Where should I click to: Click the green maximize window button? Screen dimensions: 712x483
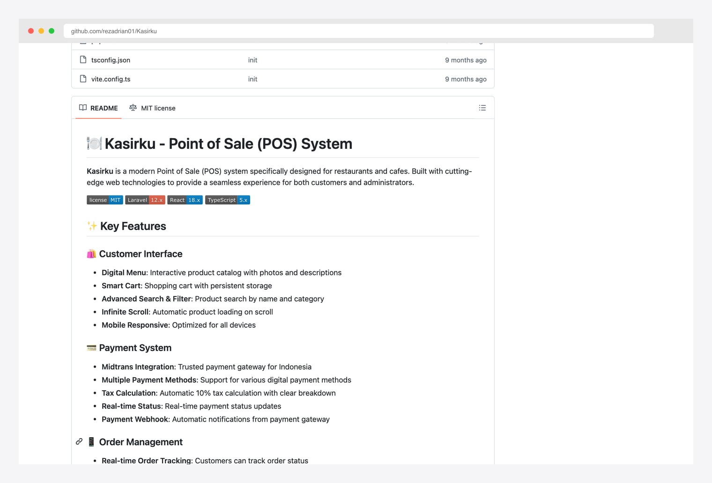[52, 31]
